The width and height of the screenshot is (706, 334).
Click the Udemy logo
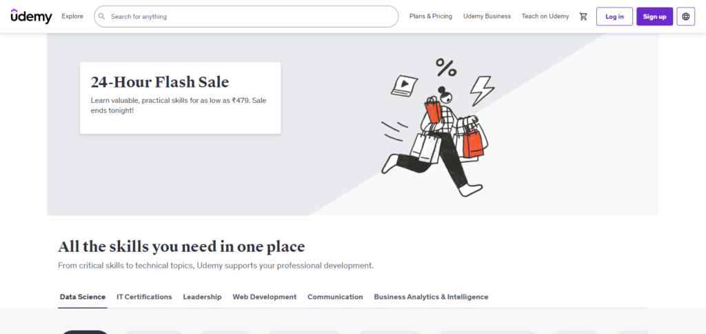pos(31,17)
